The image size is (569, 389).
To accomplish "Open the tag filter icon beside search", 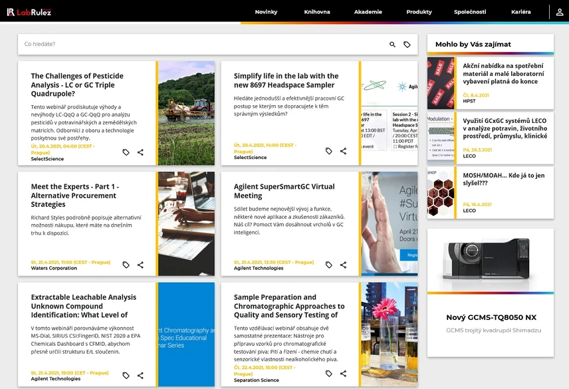I will [x=407, y=45].
